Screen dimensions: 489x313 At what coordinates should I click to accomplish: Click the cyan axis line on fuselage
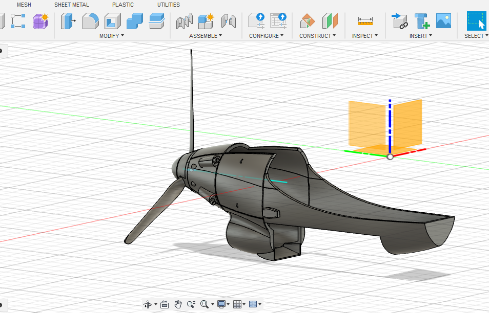pyautogui.click(x=278, y=181)
